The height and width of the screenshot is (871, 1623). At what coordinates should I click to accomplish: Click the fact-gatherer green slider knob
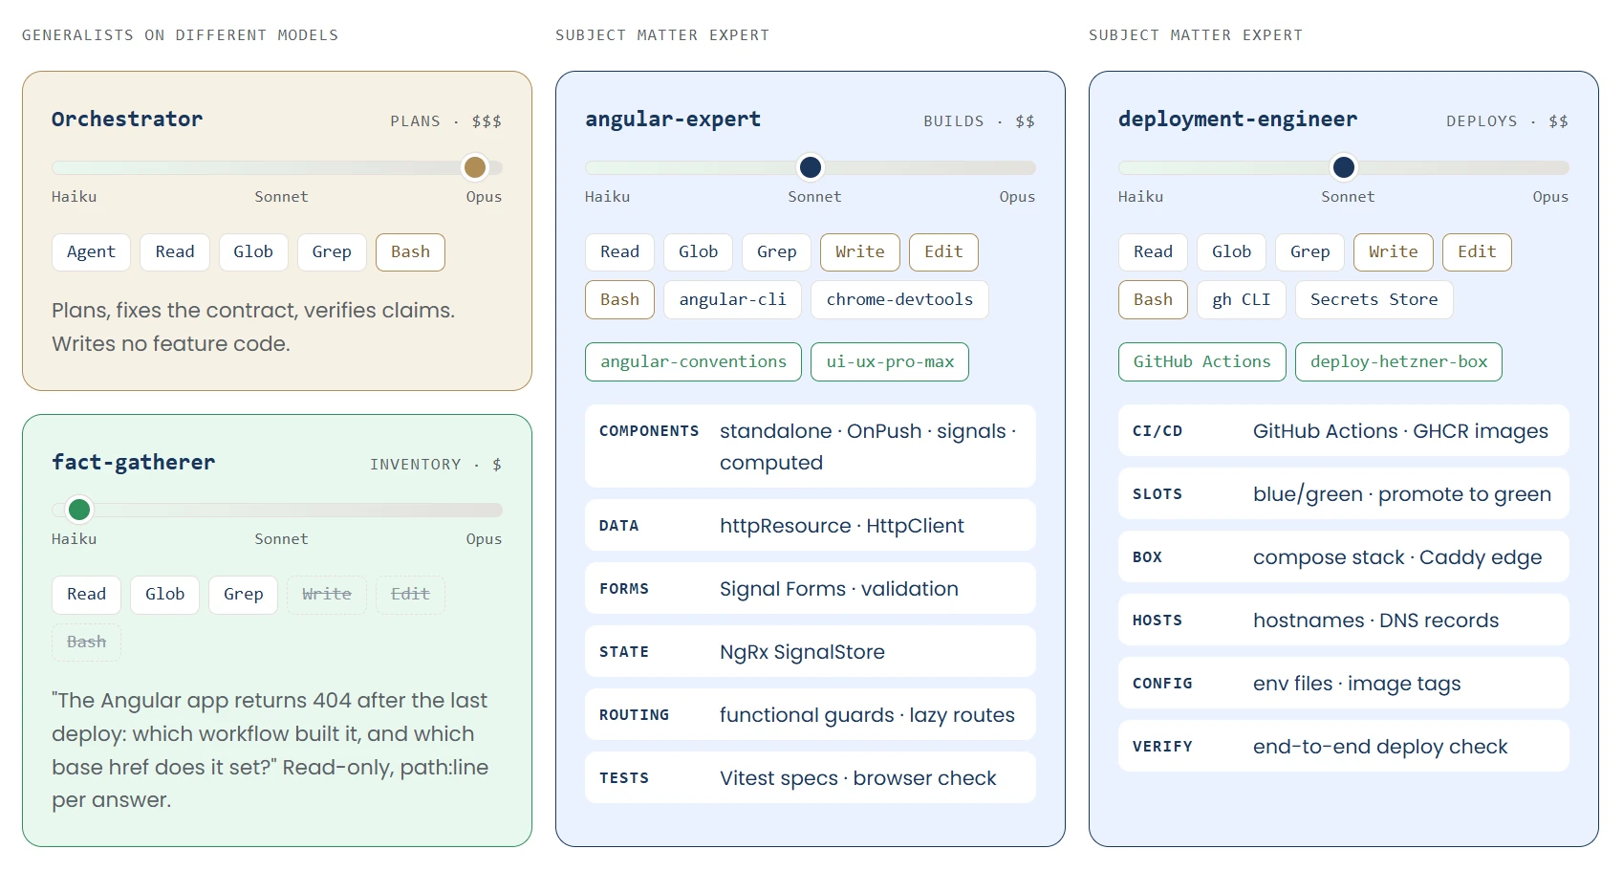pos(79,510)
